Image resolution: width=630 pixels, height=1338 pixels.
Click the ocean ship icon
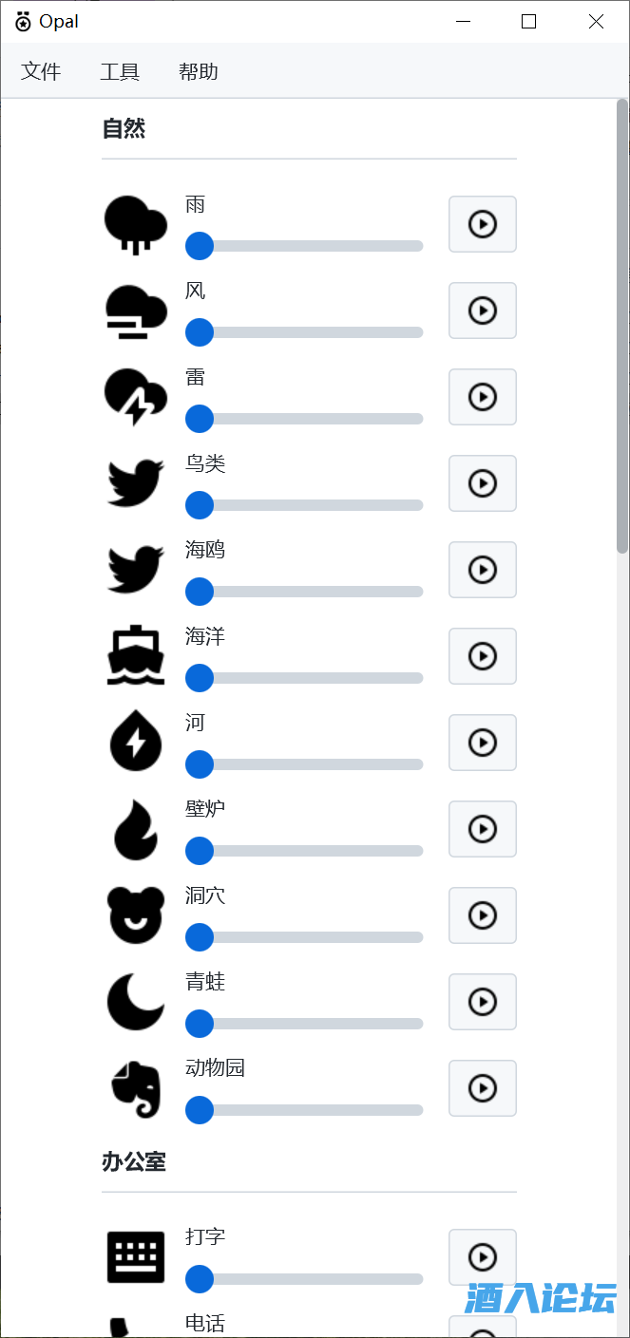[135, 657]
